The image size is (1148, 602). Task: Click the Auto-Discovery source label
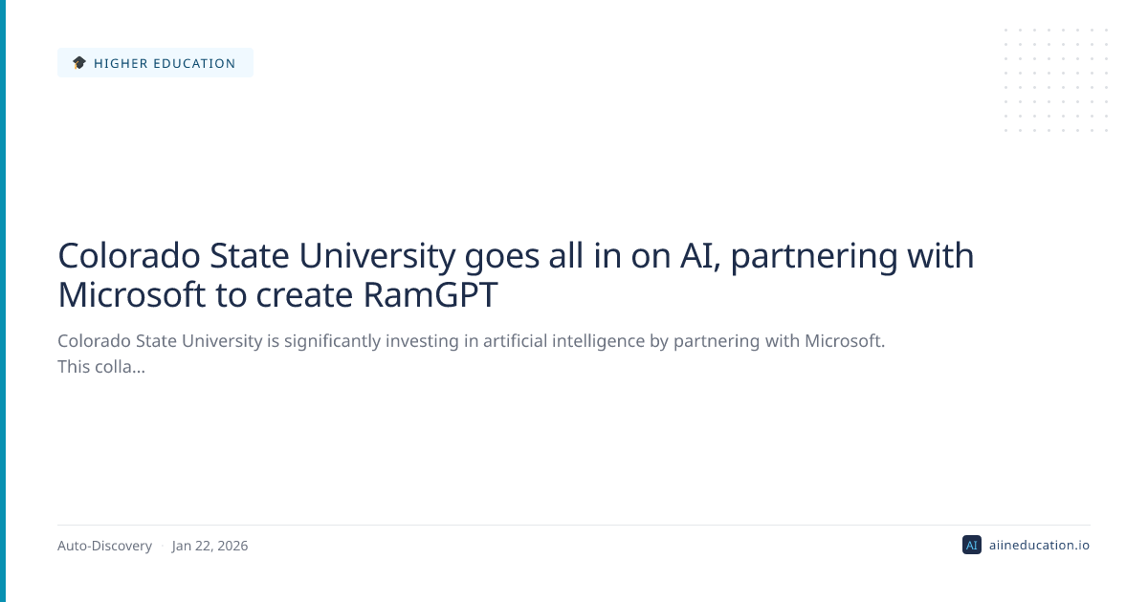pyautogui.click(x=104, y=546)
